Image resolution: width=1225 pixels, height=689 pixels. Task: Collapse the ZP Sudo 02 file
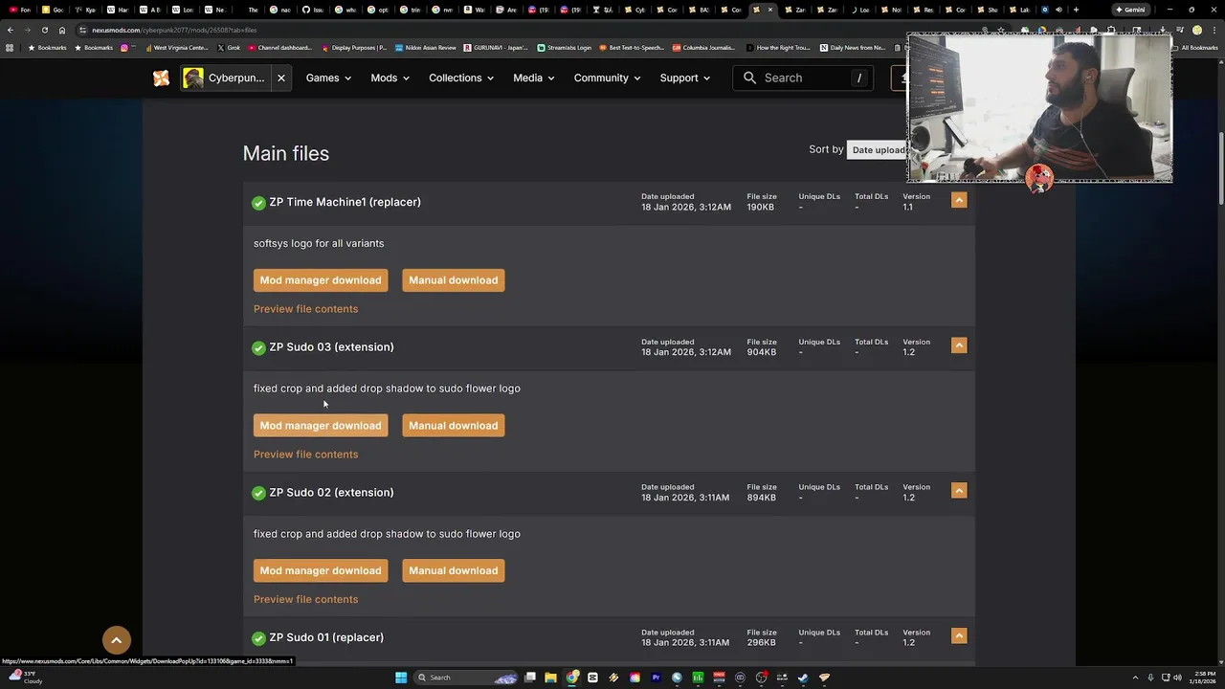pos(959,491)
